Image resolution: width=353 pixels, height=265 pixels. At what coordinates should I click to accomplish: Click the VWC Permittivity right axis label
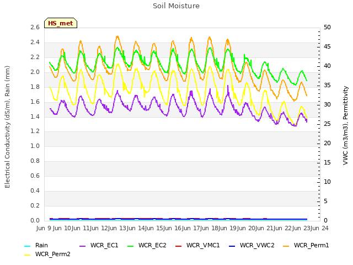(345, 125)
